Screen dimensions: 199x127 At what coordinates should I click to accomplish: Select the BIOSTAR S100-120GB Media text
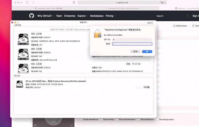(50, 84)
